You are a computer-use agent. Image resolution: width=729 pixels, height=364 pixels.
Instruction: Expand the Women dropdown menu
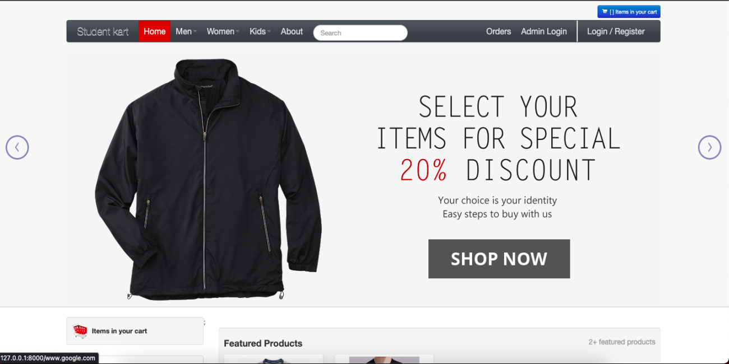223,31
